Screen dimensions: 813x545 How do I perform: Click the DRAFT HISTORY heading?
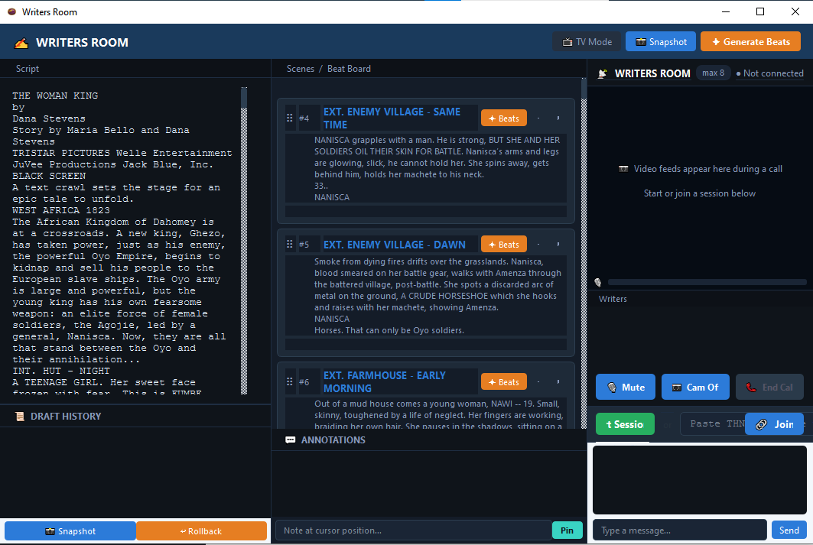point(65,416)
